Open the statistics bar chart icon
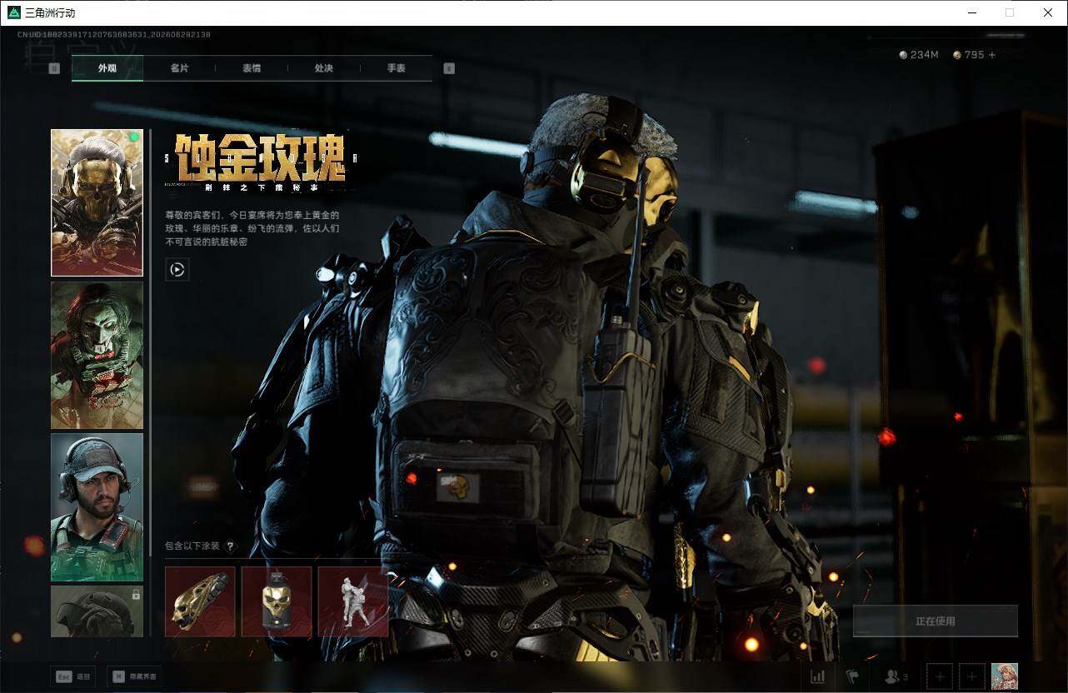Screen dimensions: 1068x693 pyautogui.click(x=817, y=676)
